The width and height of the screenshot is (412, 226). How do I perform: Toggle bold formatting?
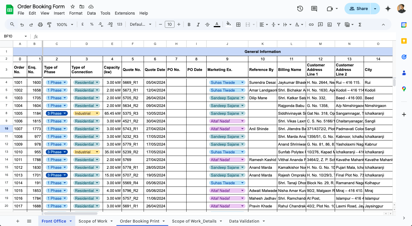pos(189,25)
